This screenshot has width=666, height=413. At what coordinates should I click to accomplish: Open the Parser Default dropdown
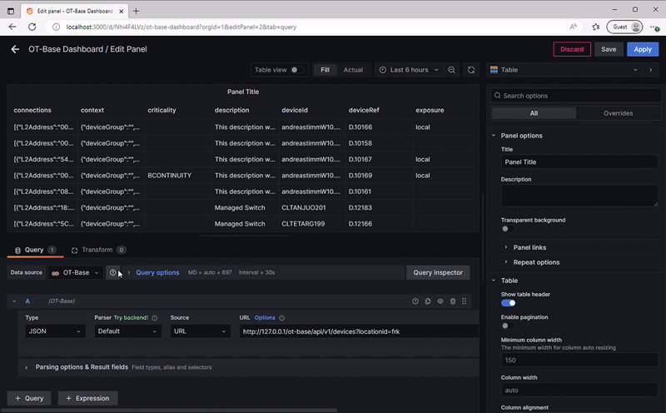(128, 331)
